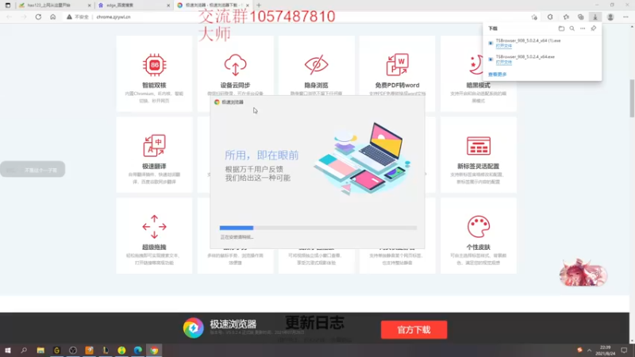Viewport: 635px width, 357px height.
Task: Open Windows taskbar search
Action: [24, 350]
